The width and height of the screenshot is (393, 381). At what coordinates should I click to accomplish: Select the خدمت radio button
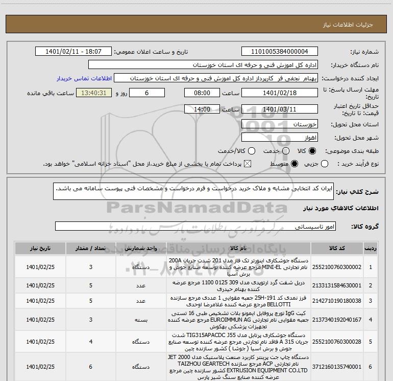click(286, 151)
